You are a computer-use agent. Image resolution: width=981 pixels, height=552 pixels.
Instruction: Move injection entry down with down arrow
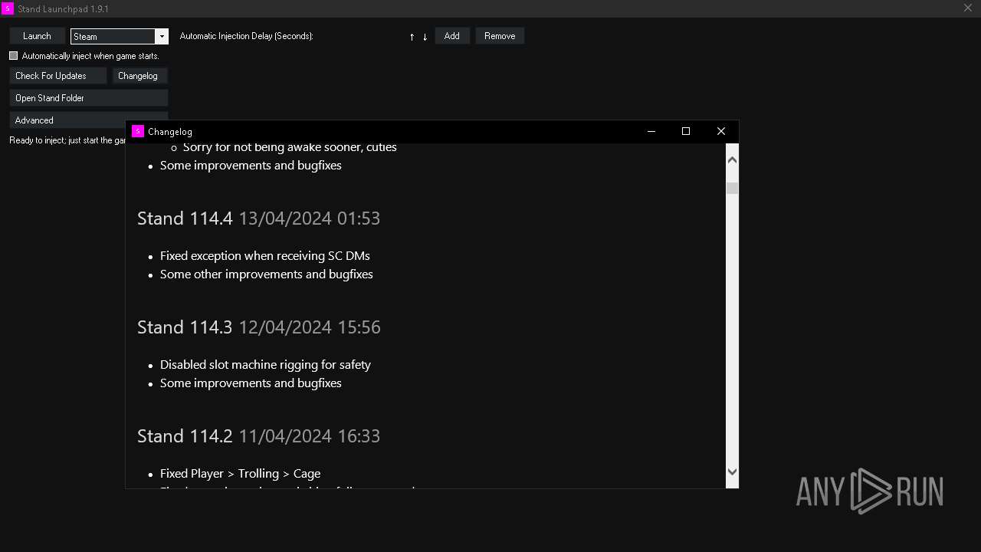(425, 37)
